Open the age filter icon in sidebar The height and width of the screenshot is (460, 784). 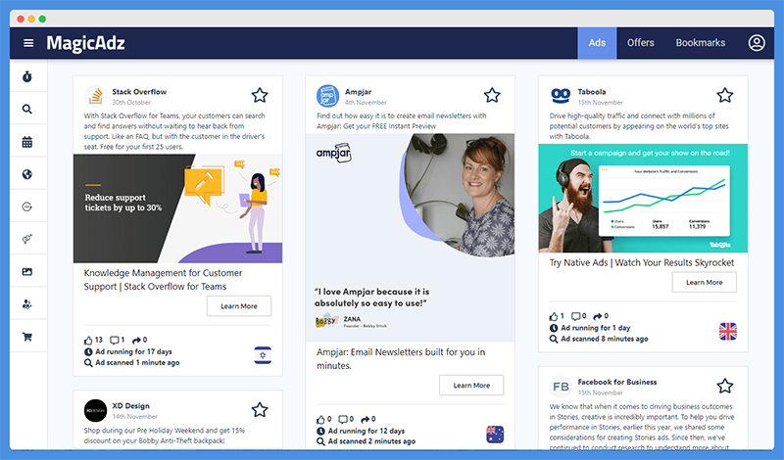27,207
